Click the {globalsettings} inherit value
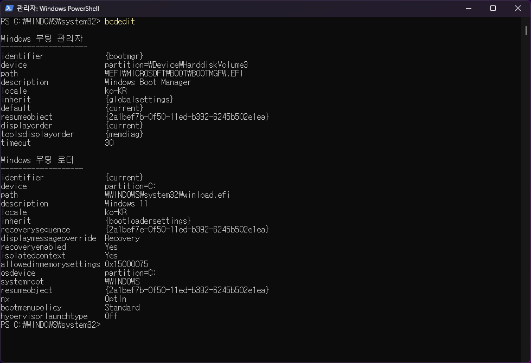The height and width of the screenshot is (363, 531). click(139, 100)
